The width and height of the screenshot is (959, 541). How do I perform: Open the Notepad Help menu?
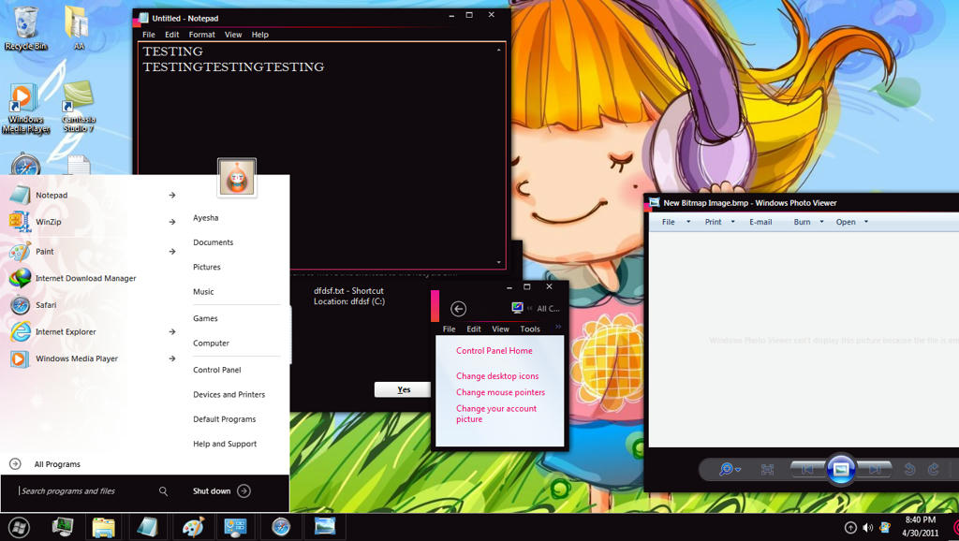[x=260, y=35]
